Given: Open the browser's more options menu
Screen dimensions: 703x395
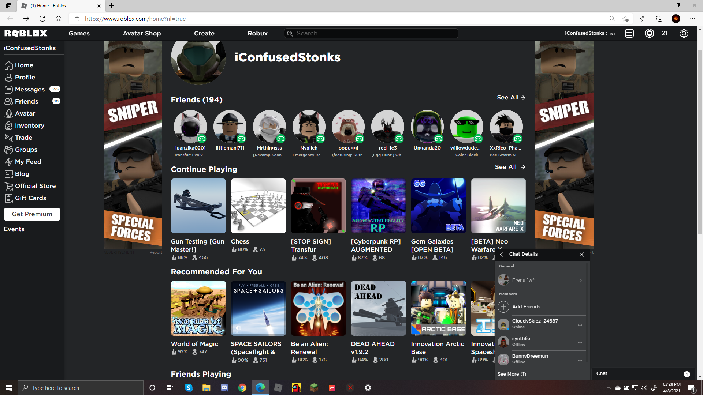Looking at the screenshot, I should pos(692,19).
